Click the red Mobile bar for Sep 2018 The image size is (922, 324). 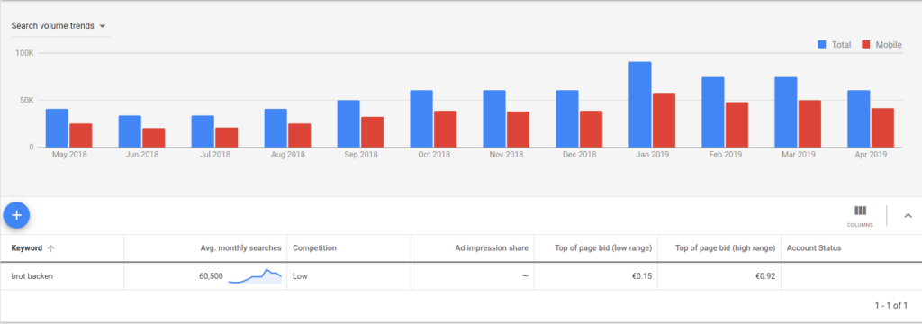tap(372, 132)
